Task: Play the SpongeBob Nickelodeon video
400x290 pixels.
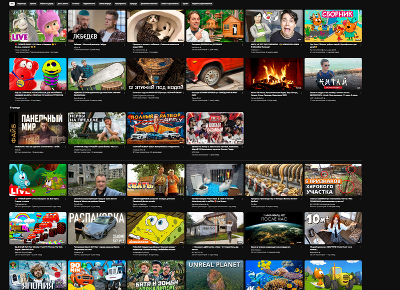Action: 155,228
